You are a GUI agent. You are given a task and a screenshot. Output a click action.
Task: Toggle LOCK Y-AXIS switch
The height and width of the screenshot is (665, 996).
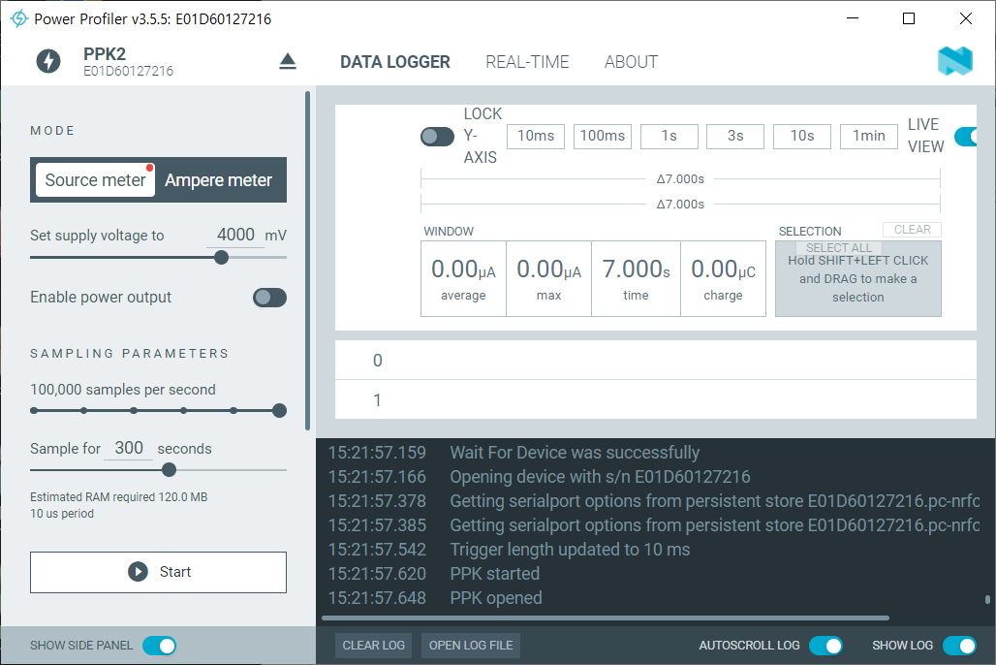438,136
